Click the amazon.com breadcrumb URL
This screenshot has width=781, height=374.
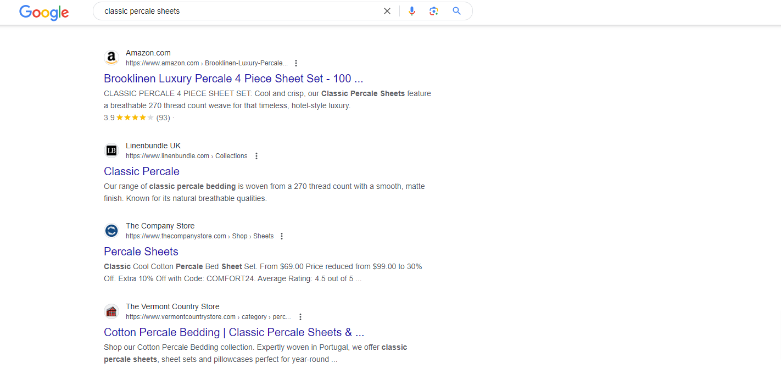207,63
